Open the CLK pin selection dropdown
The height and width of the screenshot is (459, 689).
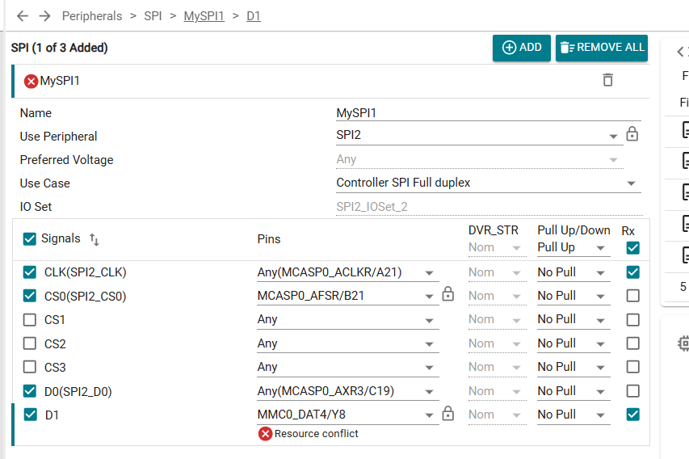point(348,272)
